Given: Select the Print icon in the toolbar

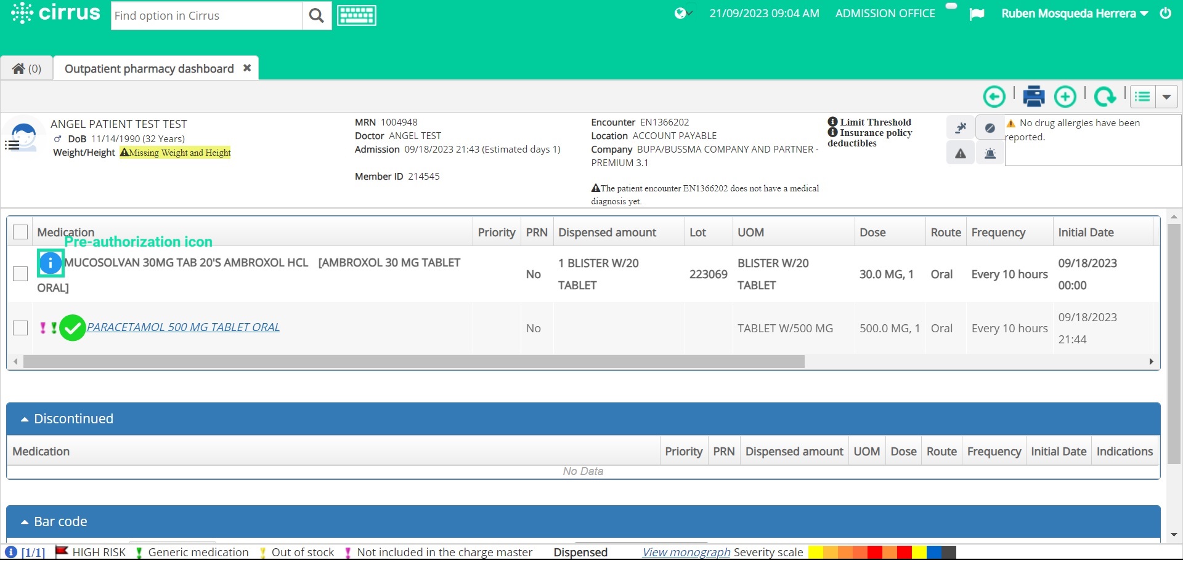Looking at the screenshot, I should click(x=1033, y=97).
